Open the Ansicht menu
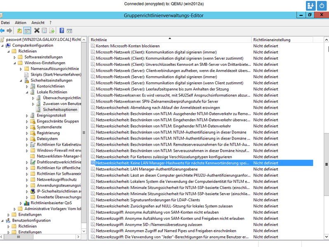The image size is (329, 247). point(38,23)
